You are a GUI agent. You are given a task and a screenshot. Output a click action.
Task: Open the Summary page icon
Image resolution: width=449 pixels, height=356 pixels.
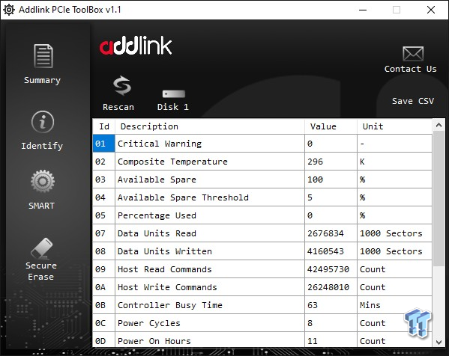[43, 56]
